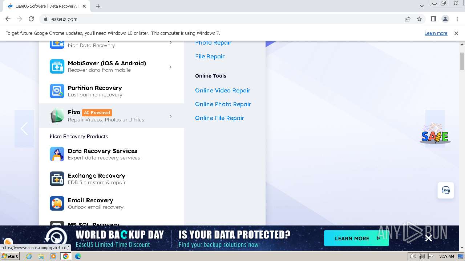Open the Online Photo Repair link
This screenshot has height=261, width=465.
(x=223, y=104)
